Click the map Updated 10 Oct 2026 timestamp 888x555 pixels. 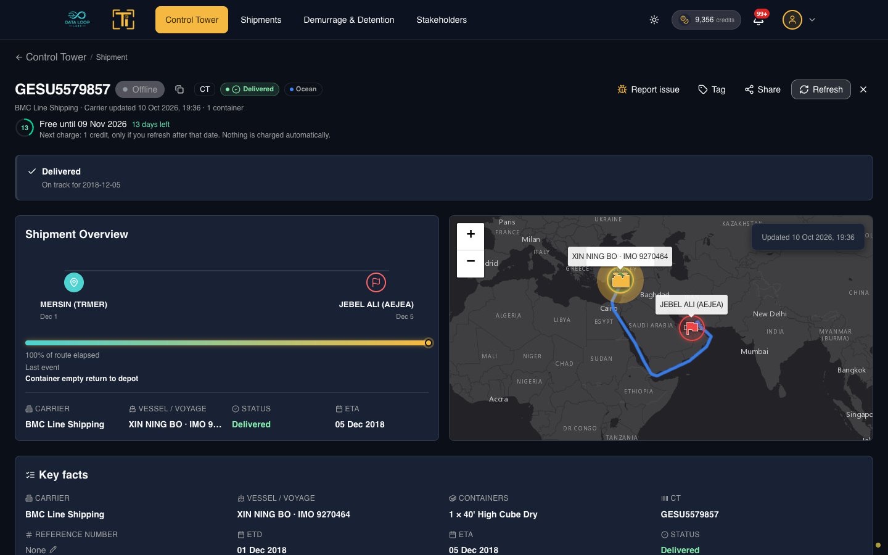coord(808,237)
